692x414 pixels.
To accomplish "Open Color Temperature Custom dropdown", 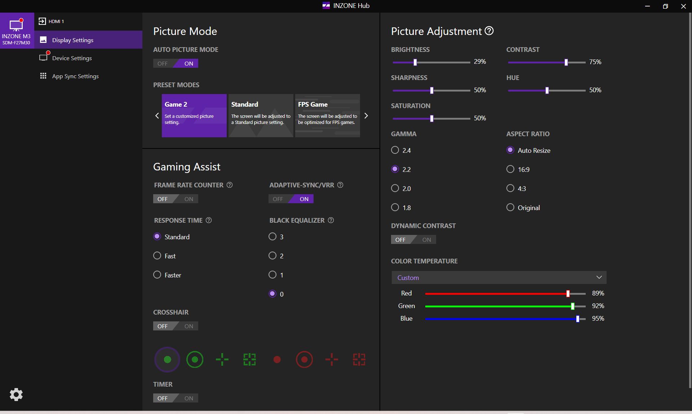I will [x=499, y=277].
